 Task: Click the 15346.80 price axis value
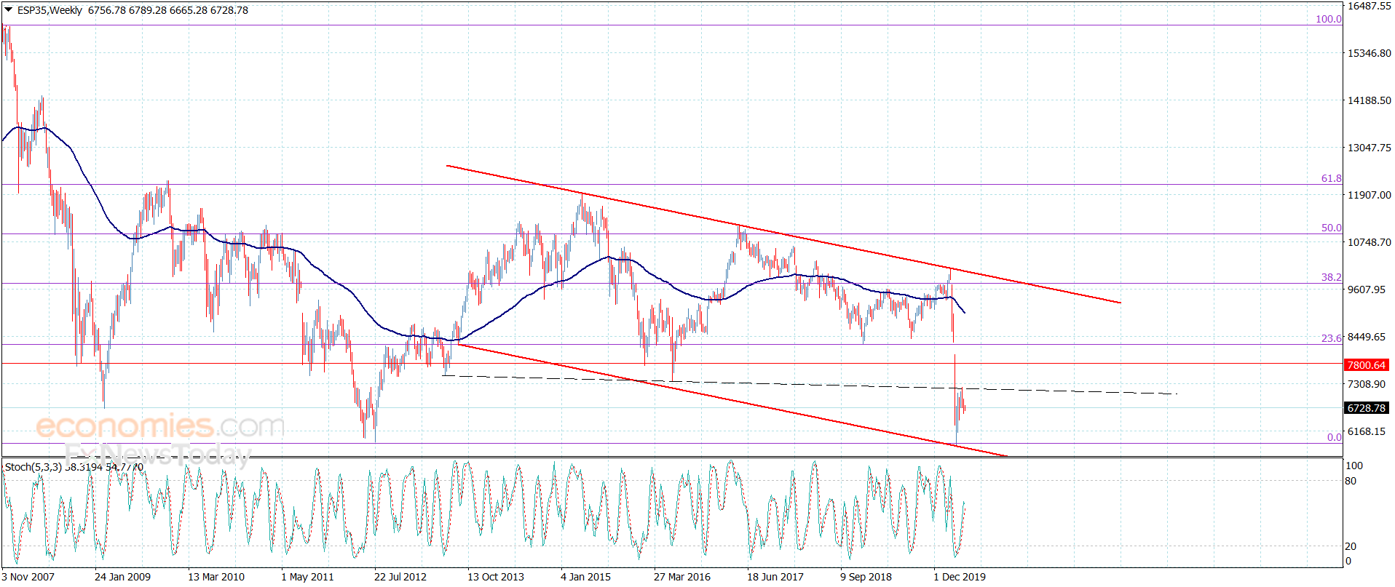1369,53
